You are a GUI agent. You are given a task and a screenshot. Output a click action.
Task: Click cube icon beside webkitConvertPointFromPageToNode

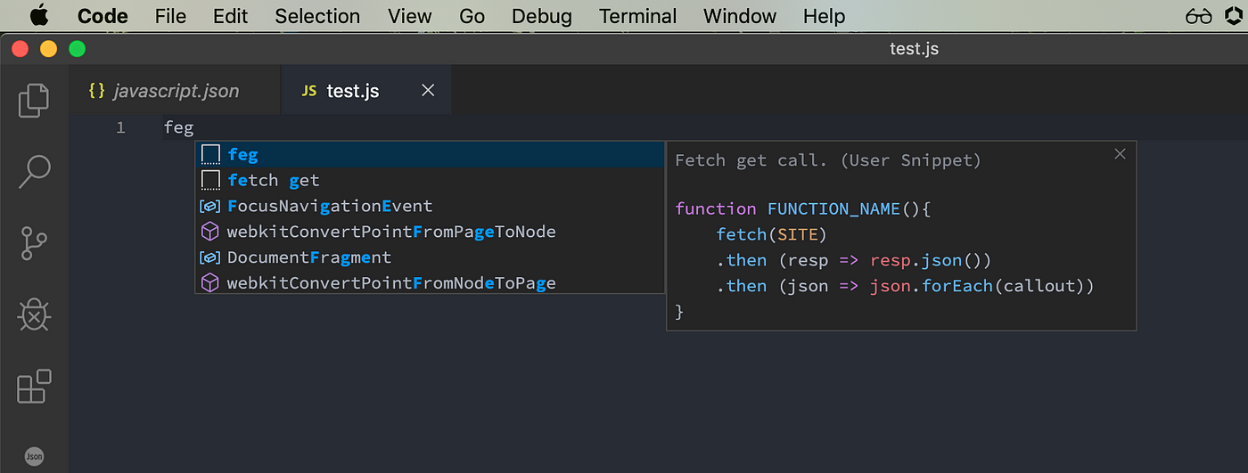pyautogui.click(x=210, y=232)
